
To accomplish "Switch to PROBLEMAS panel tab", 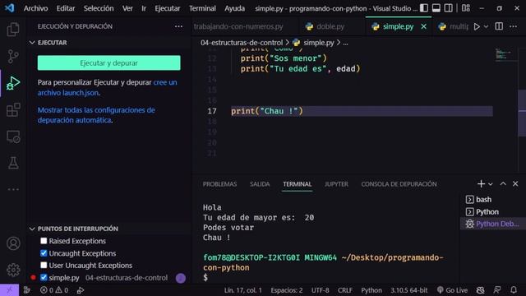I will [219, 184].
